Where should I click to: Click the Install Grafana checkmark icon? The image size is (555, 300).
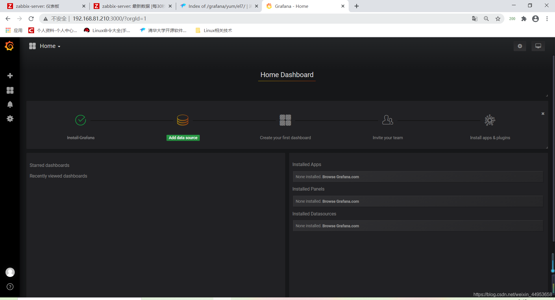click(81, 120)
